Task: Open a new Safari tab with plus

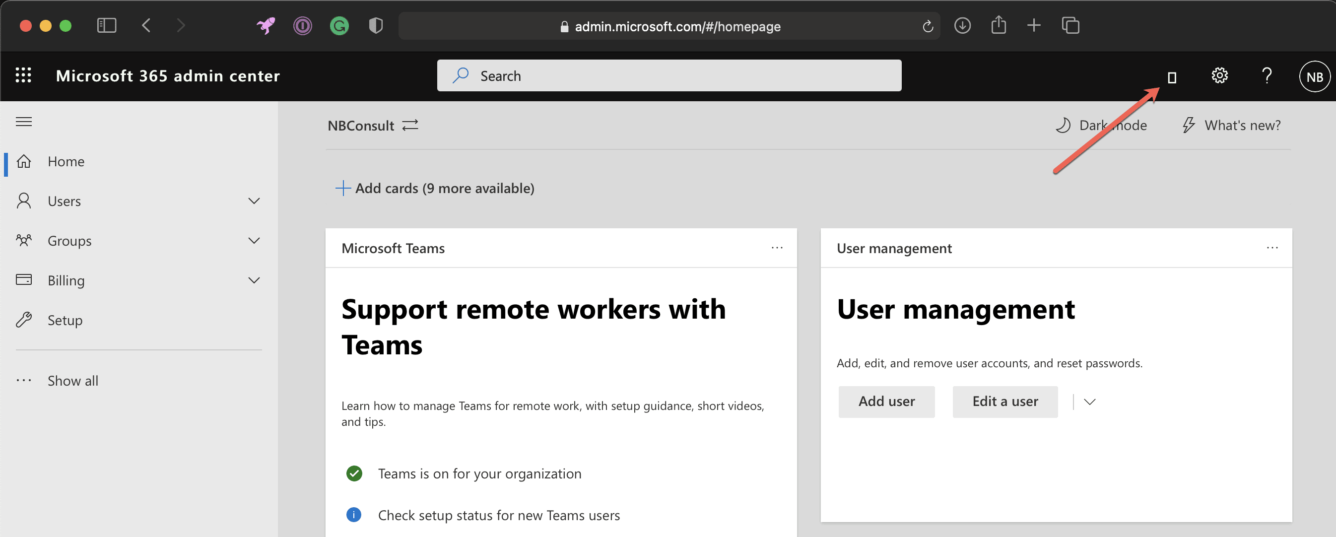Action: 1034,25
